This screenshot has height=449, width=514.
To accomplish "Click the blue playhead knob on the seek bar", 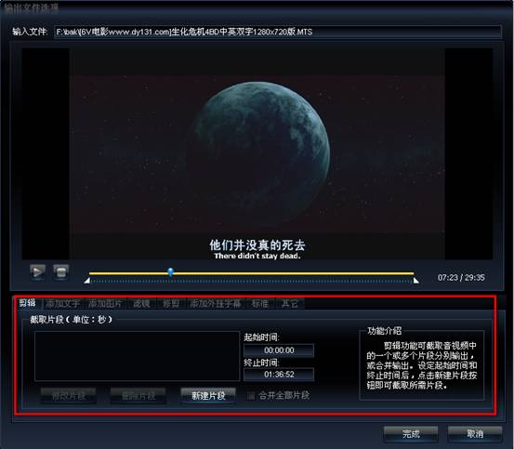I will 170,271.
